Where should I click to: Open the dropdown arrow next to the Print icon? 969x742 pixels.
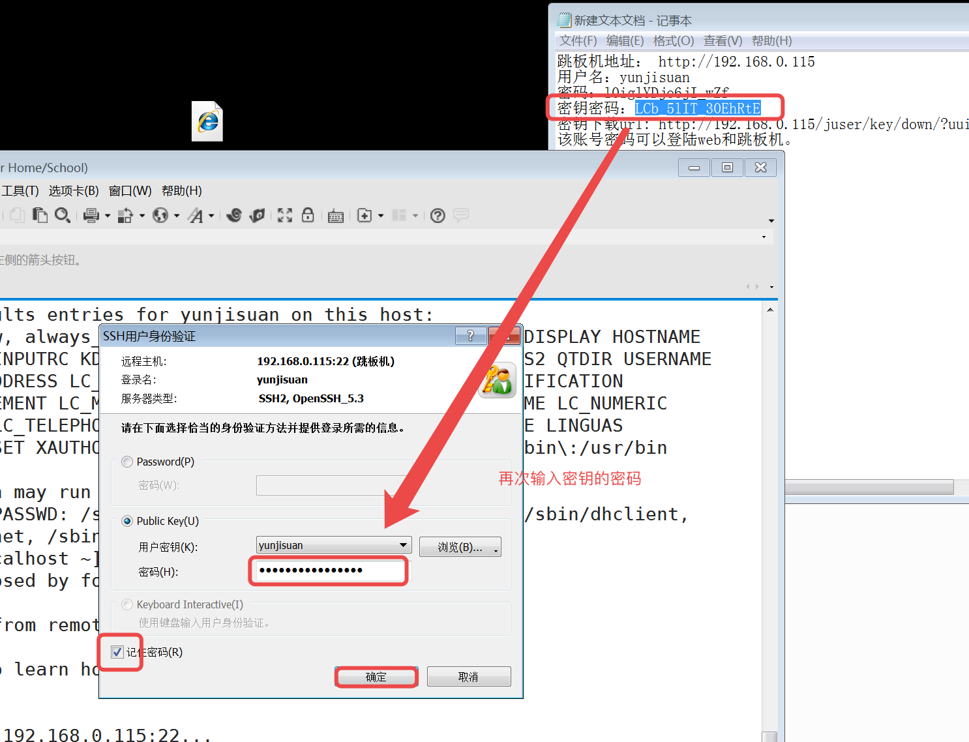point(108,216)
